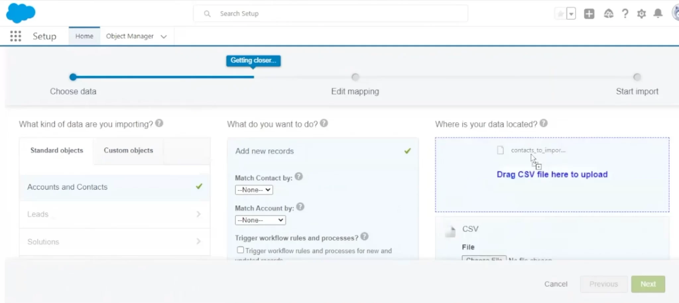Expand the Object Manager tab chevron
679x303 pixels.
point(163,36)
